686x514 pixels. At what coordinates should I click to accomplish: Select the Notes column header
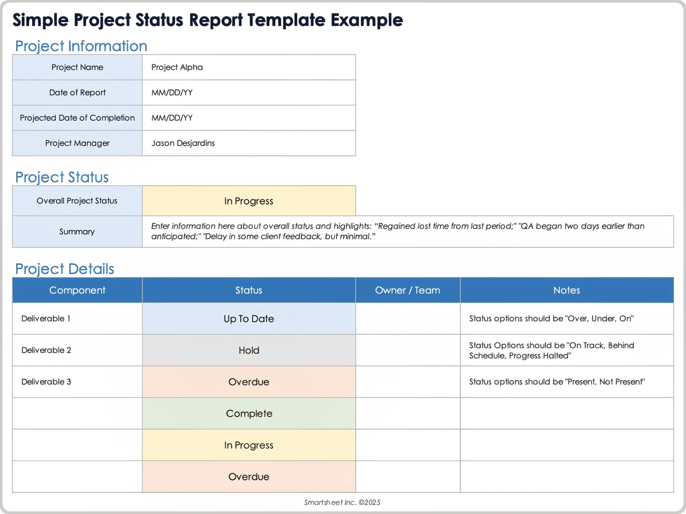pos(567,290)
